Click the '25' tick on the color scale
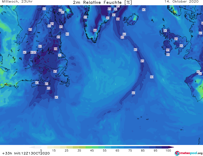This screenshot has height=156, width=203. click(66, 150)
